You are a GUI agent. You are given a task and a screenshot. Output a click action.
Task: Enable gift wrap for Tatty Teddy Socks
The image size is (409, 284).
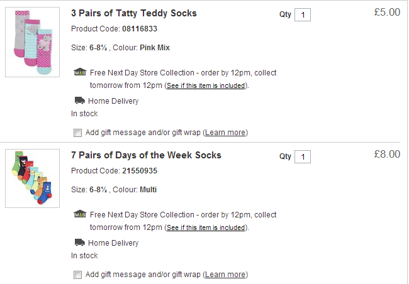pyautogui.click(x=77, y=133)
